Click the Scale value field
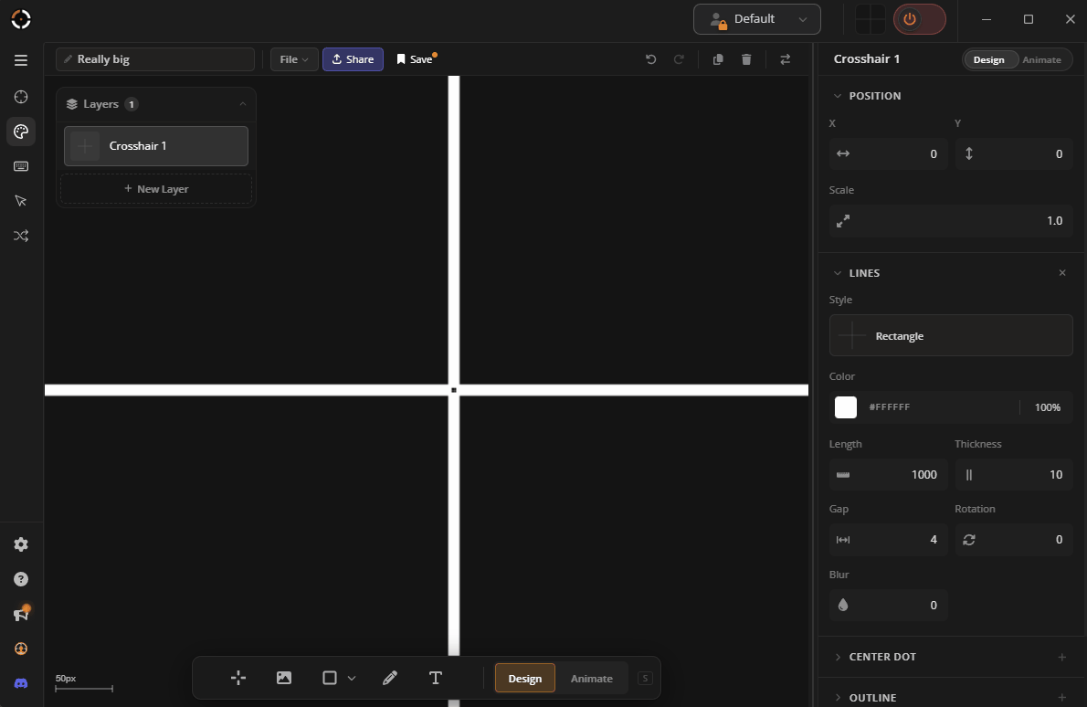This screenshot has height=707, width=1087. click(950, 220)
